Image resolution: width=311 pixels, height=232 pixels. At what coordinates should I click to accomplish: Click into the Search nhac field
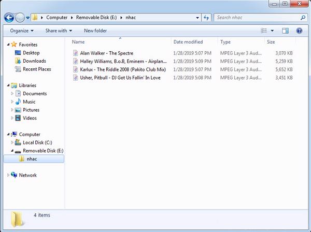click(x=257, y=18)
